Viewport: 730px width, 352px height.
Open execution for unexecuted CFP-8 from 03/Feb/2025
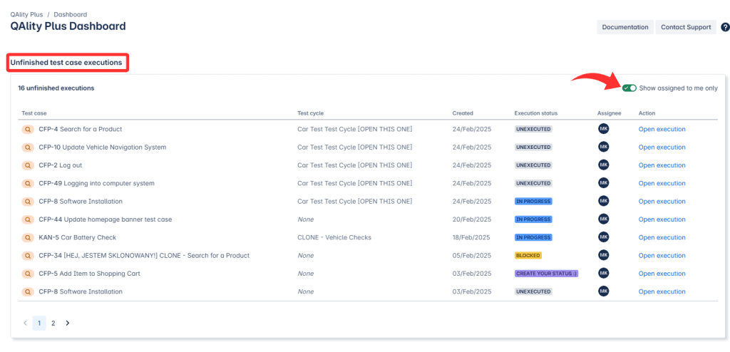coord(662,292)
